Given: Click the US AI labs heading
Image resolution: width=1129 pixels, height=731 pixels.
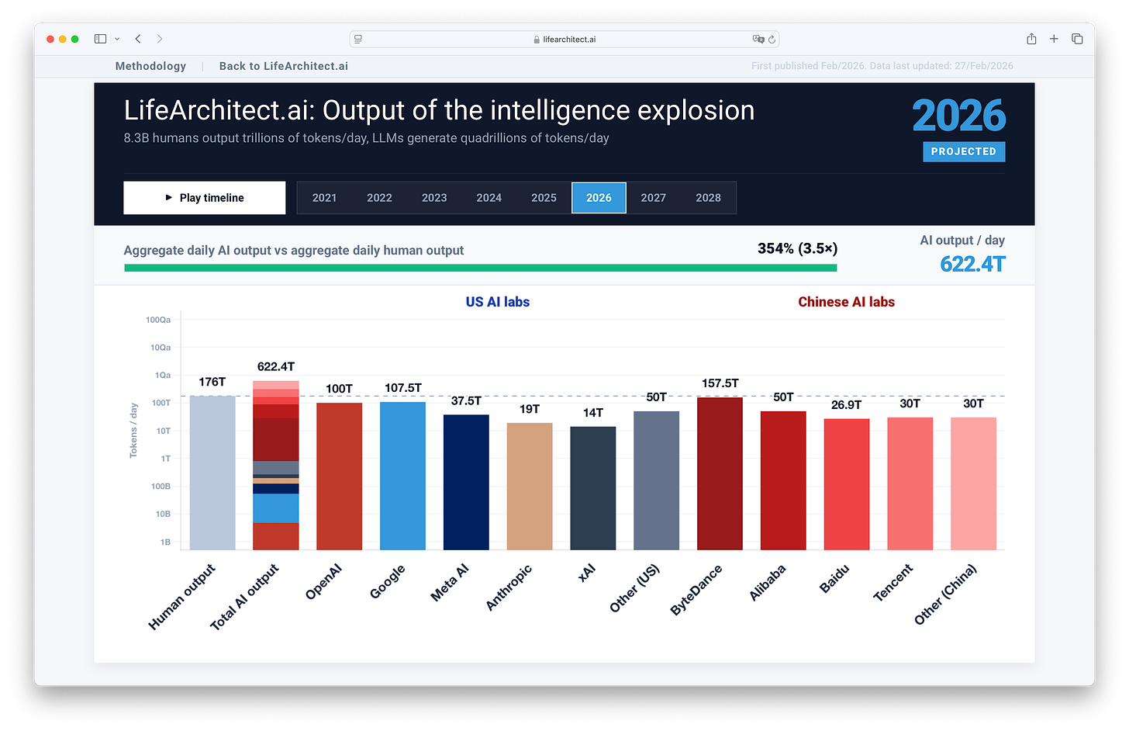Looking at the screenshot, I should click(x=498, y=302).
